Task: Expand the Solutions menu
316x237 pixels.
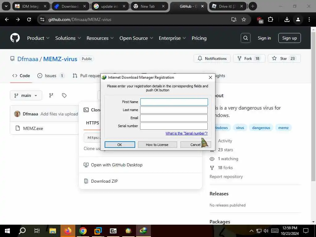Action: [68, 38]
